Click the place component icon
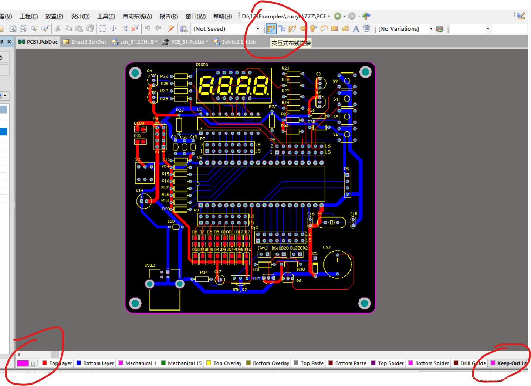The width and height of the screenshot is (531, 386). click(x=366, y=28)
